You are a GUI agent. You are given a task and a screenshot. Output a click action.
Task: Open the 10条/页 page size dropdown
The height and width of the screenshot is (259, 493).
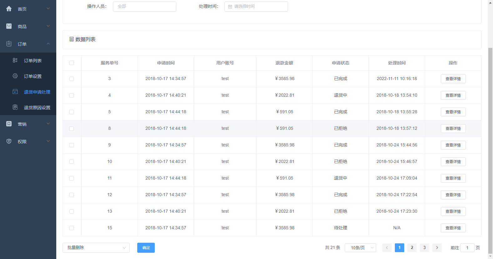click(x=360, y=248)
